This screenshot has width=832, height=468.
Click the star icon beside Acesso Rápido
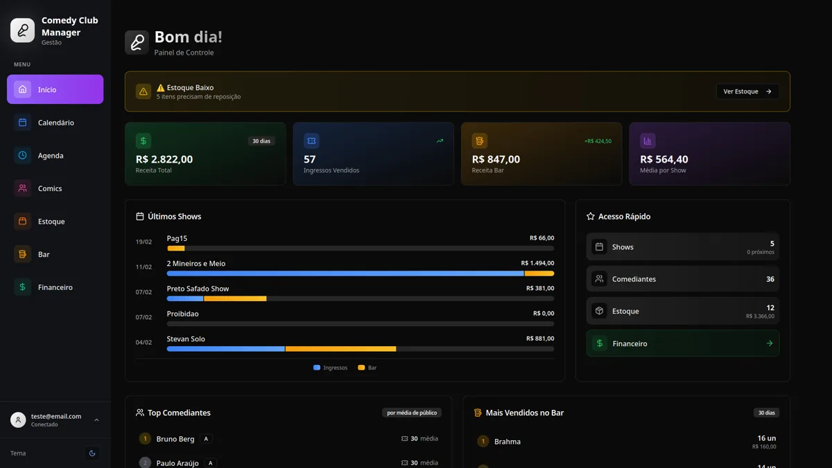(591, 217)
